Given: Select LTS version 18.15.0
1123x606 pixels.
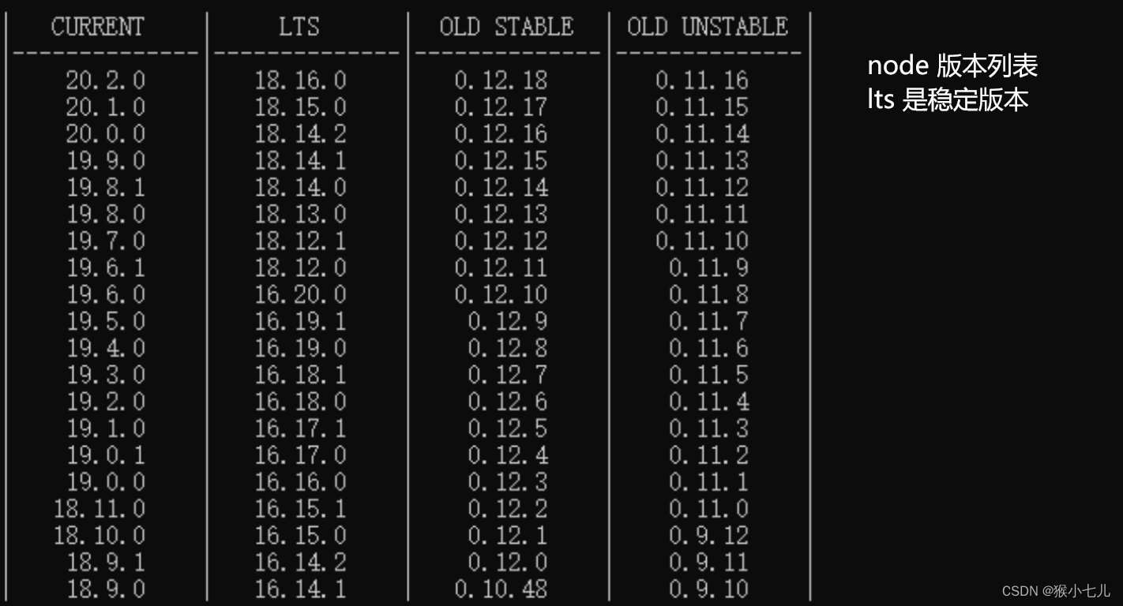Looking at the screenshot, I should [x=300, y=107].
